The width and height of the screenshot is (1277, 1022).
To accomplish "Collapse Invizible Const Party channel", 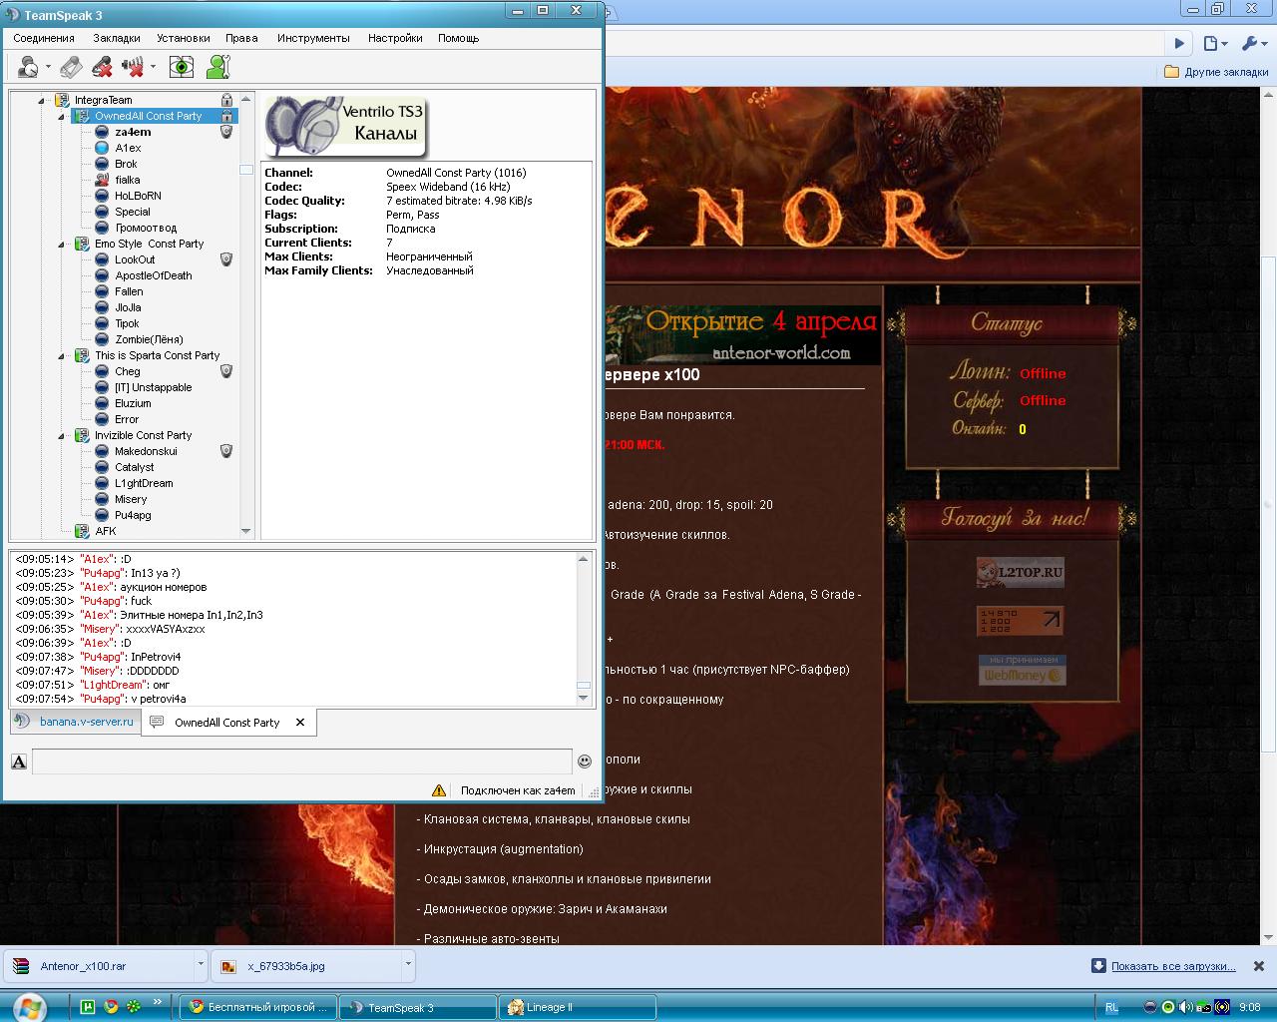I will pyautogui.click(x=61, y=435).
